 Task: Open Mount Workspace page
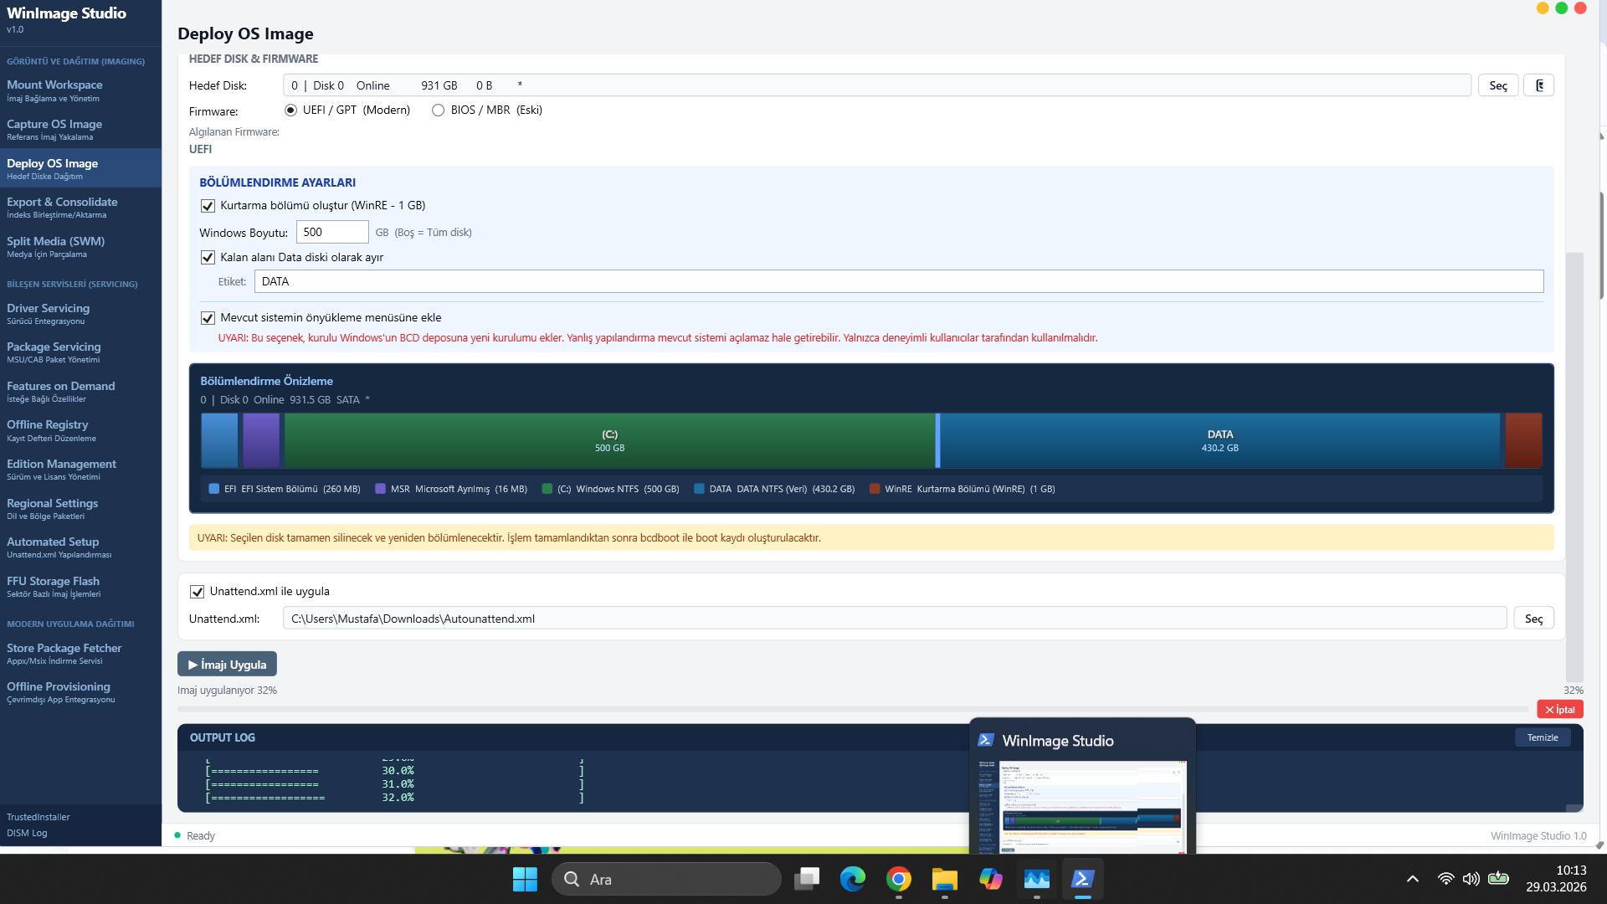coord(80,90)
